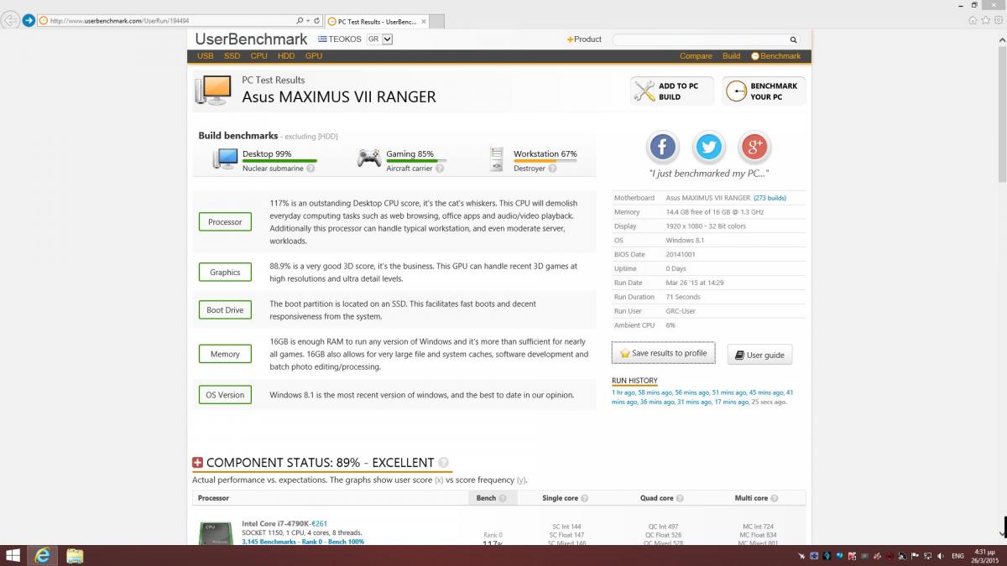
Task: Open GPU menu in nav bar
Action: pos(314,56)
